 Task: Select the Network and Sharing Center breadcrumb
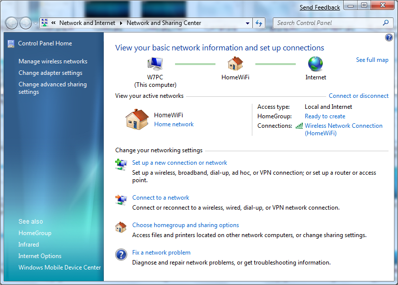pos(164,23)
